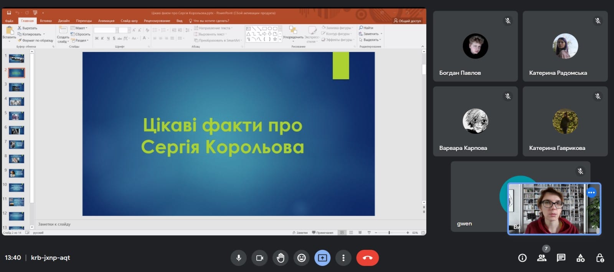Open the chat panel
Image resolution: width=614 pixels, height=272 pixels.
point(561,258)
